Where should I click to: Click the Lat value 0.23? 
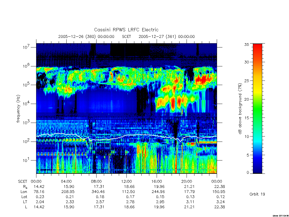(40, 197)
